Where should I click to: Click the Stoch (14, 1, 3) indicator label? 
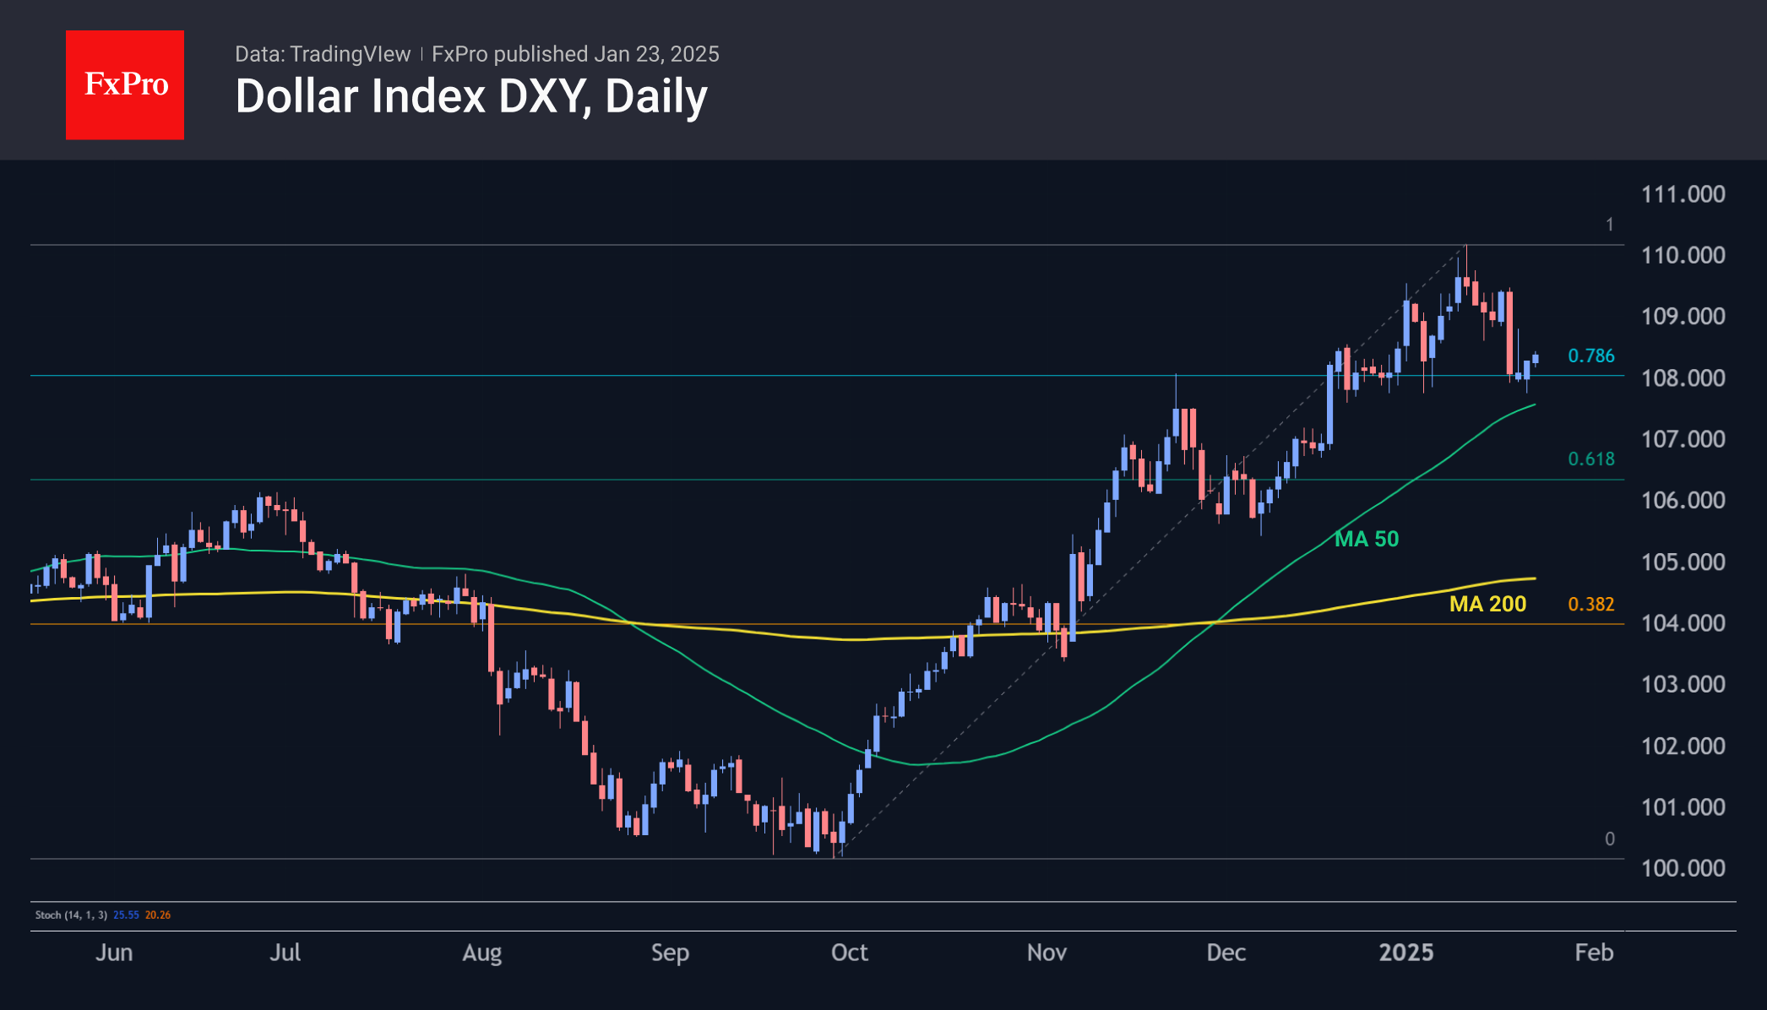[71, 915]
